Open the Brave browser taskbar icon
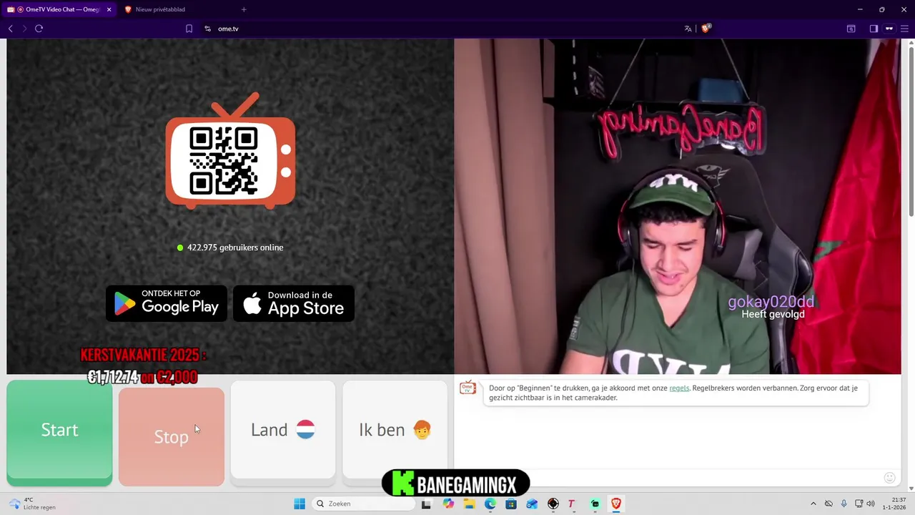Screen dimensions: 915x515 coord(615,504)
